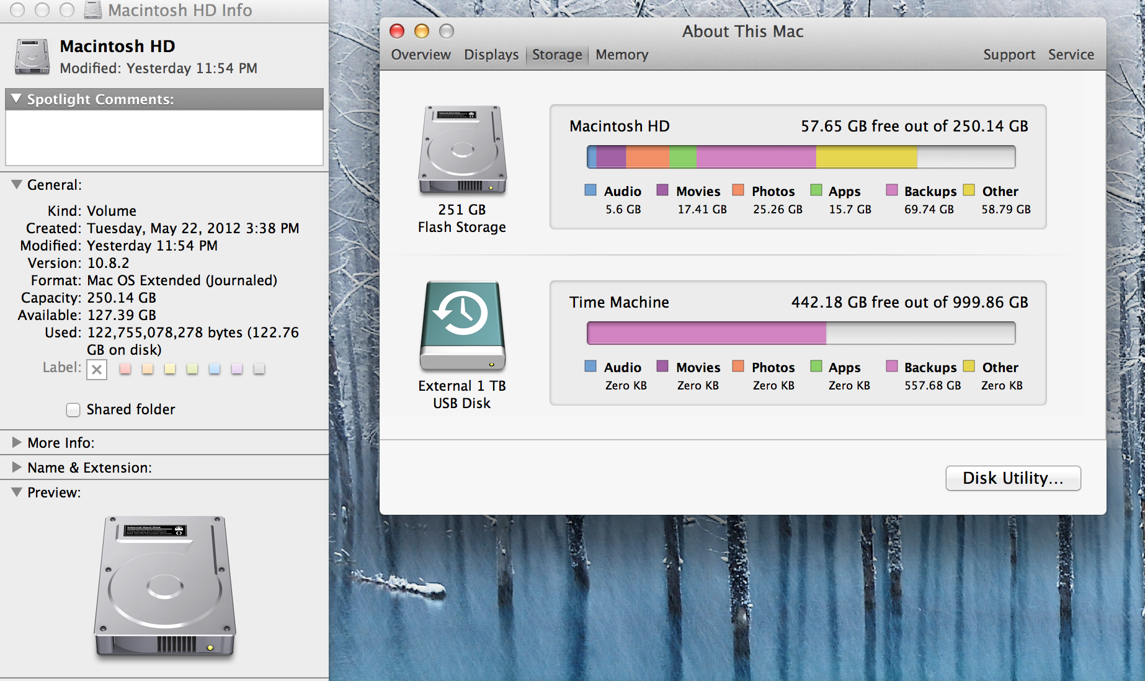Viewport: 1145px width, 681px height.
Task: Expand the Name & Extension section
Action: click(17, 467)
